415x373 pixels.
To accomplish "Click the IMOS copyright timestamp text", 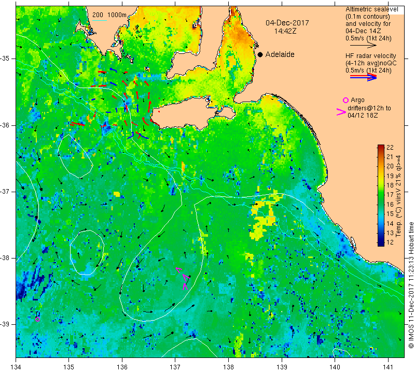I will (410, 285).
